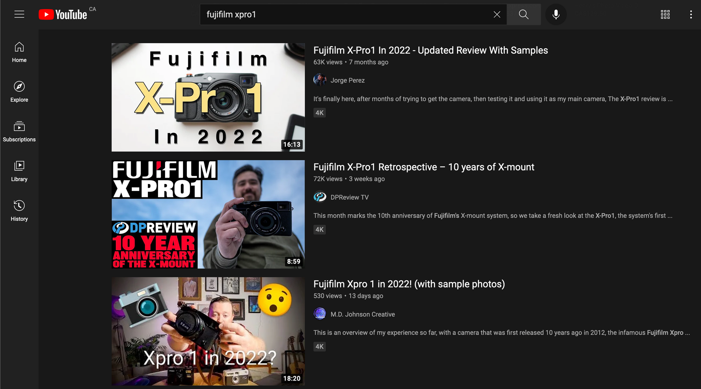This screenshot has height=389, width=701.
Task: Click description starting "It's finally here"
Action: click(x=493, y=99)
